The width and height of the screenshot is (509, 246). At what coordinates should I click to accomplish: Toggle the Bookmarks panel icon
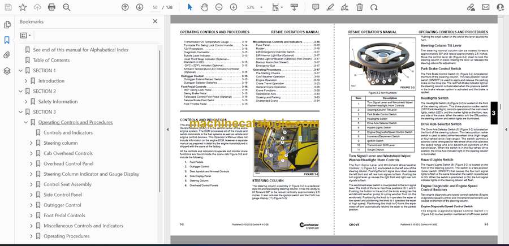coord(7,40)
